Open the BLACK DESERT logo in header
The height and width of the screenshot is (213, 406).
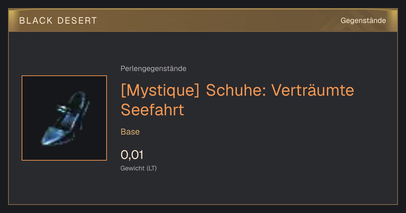point(58,21)
